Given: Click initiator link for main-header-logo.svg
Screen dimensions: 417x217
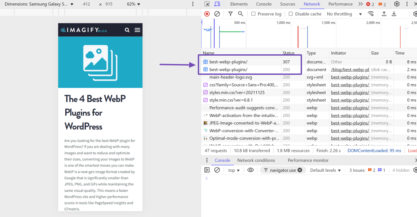Looking at the screenshot, I should tap(350, 77).
